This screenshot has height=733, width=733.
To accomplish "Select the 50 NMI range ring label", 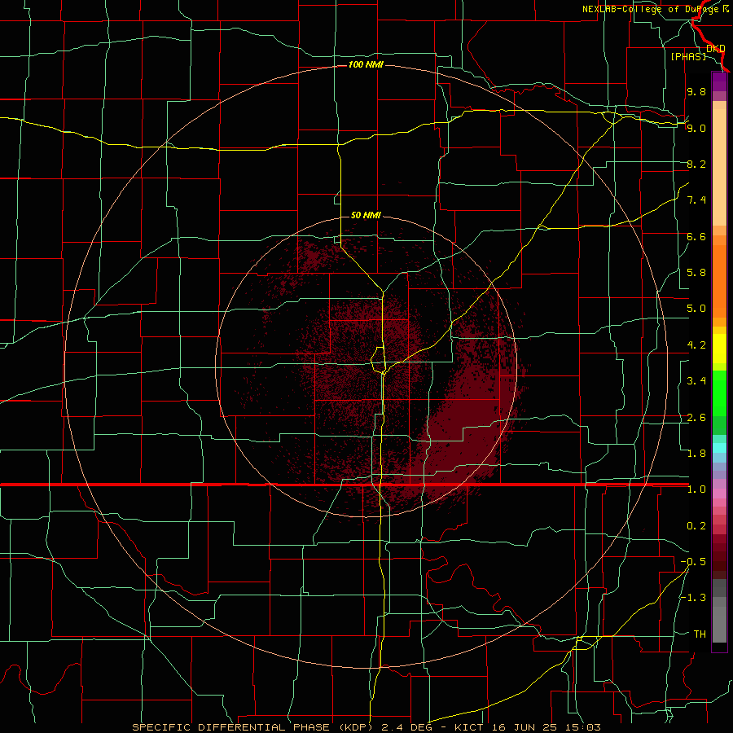I will [366, 215].
